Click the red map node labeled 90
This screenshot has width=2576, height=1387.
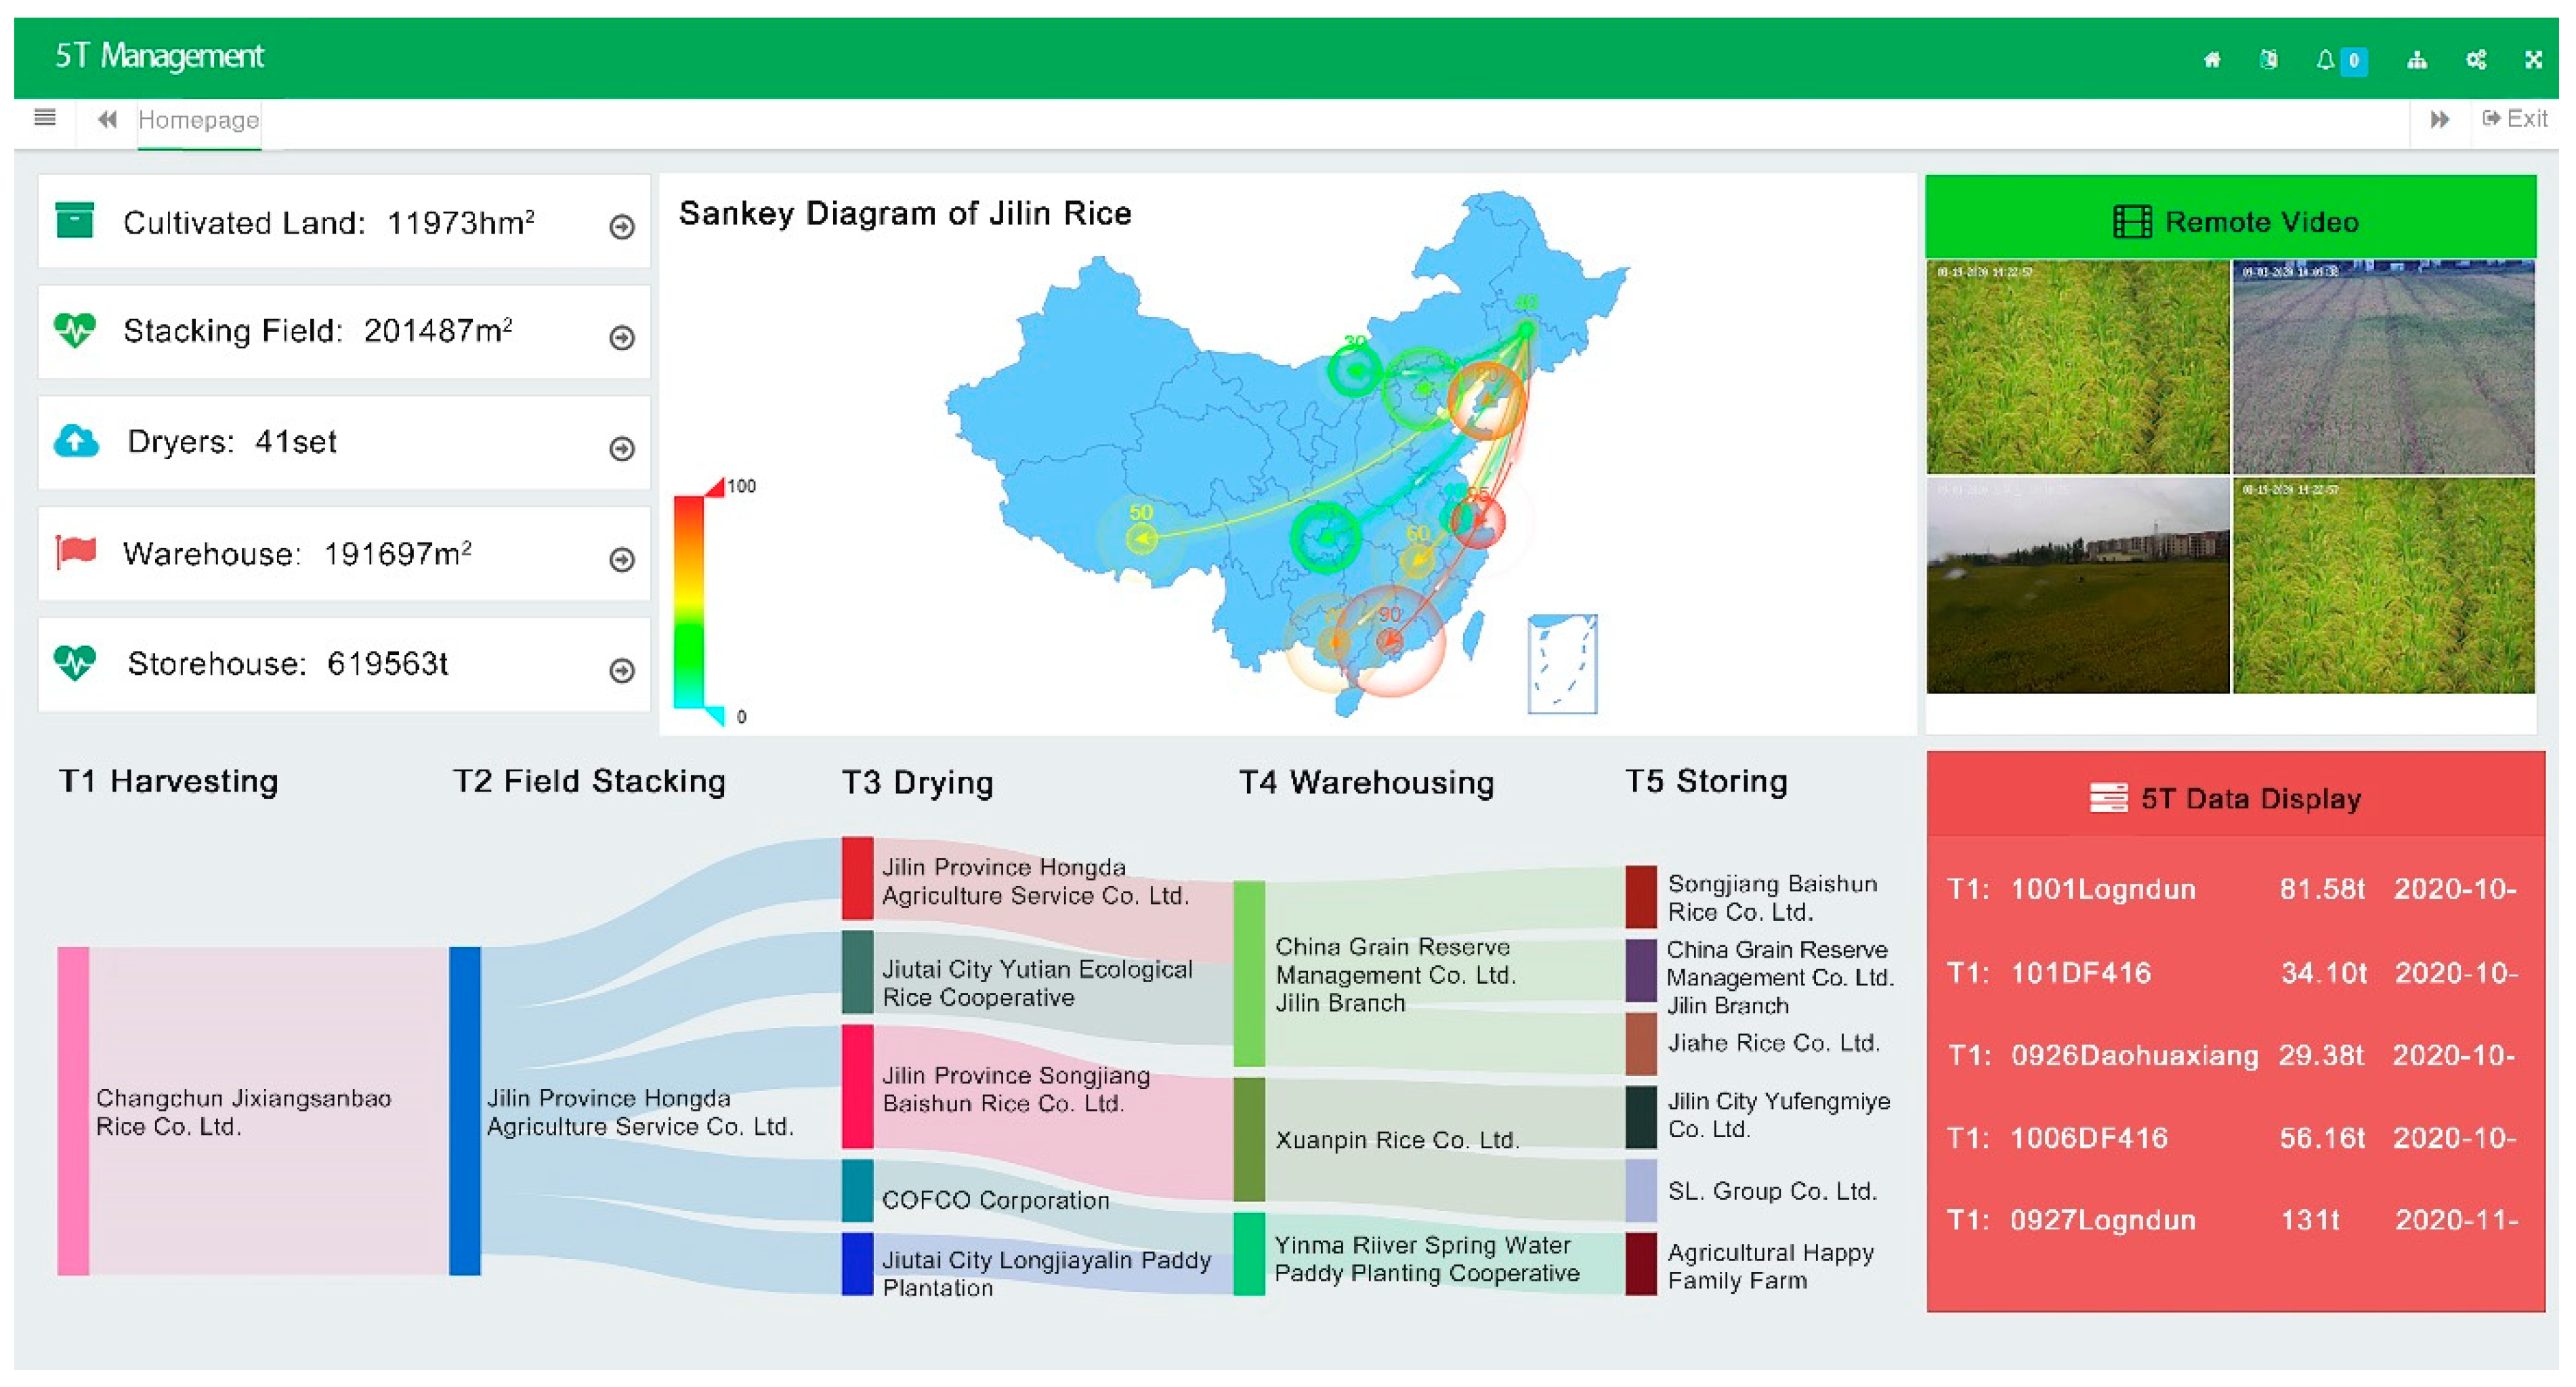click(1389, 640)
